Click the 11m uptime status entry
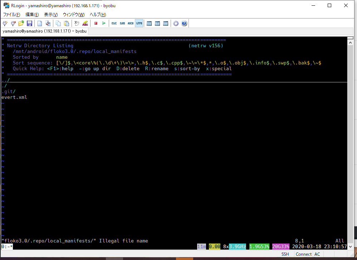Viewport: 357px width, 260px height. (201, 246)
